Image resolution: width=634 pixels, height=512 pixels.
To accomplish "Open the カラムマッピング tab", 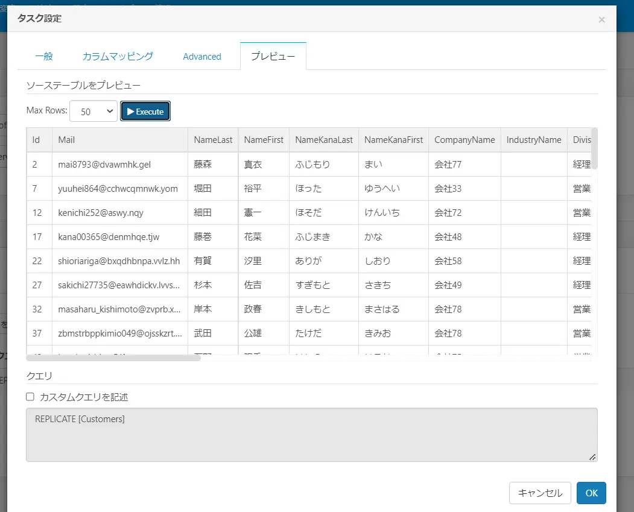I will [x=118, y=56].
